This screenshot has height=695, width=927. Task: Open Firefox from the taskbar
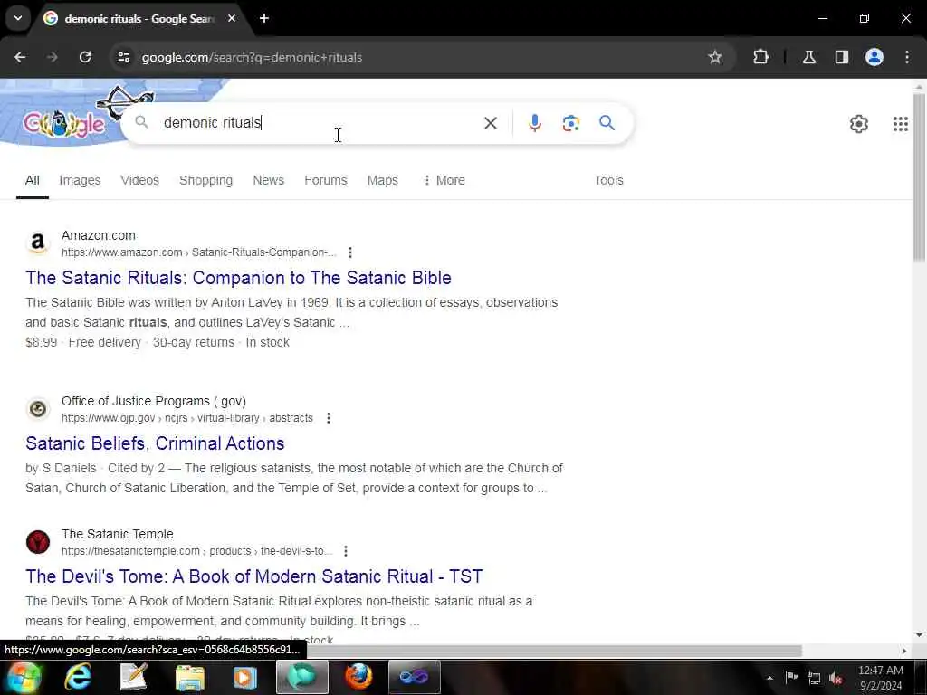point(358,677)
